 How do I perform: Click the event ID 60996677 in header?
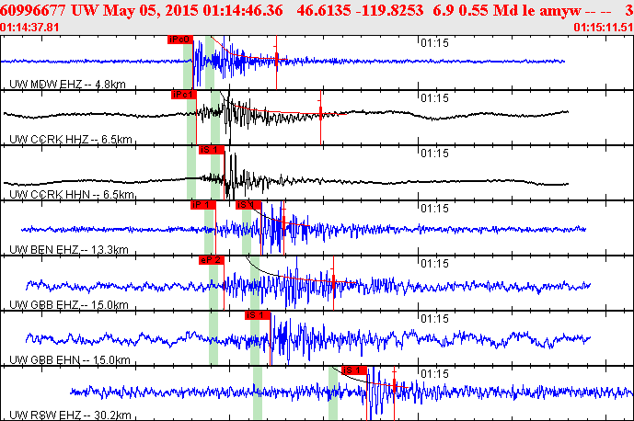[x=33, y=10]
